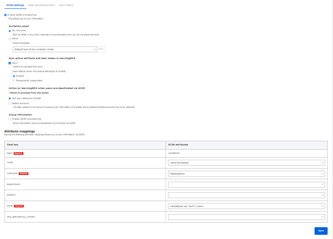The height and width of the screenshot is (239, 333).
Task: Select the Temporarily suspended radio option
Action: (14, 81)
